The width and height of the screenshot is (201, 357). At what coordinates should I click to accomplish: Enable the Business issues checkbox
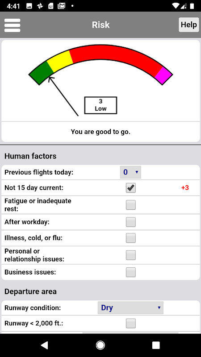(x=131, y=272)
